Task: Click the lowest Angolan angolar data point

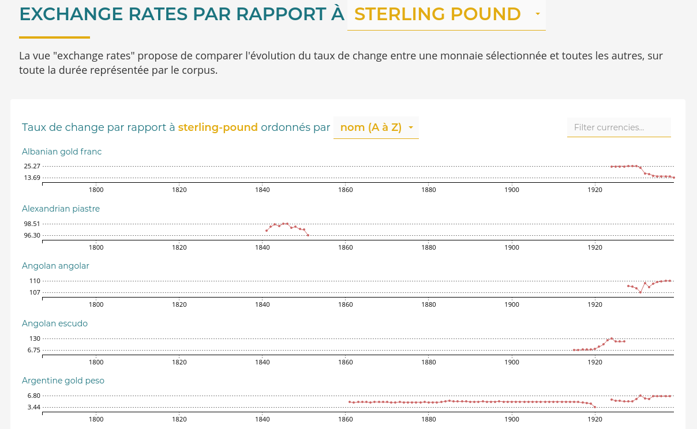Action: [640, 292]
